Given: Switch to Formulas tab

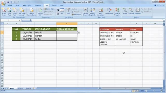Looking at the screenshot, I should 38,6.
